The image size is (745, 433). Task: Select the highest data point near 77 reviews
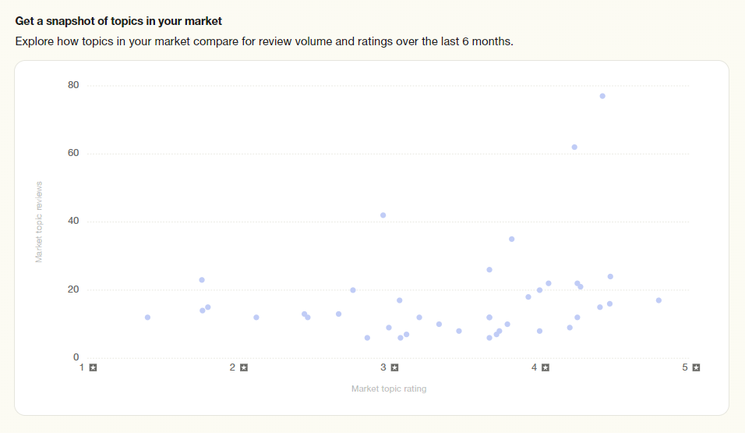point(602,96)
